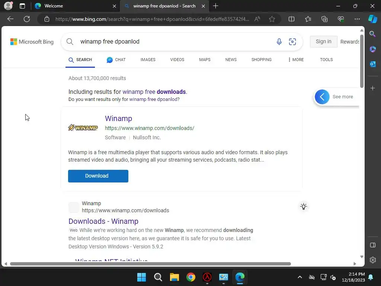
Task: Switch to News results
Action: (x=231, y=60)
